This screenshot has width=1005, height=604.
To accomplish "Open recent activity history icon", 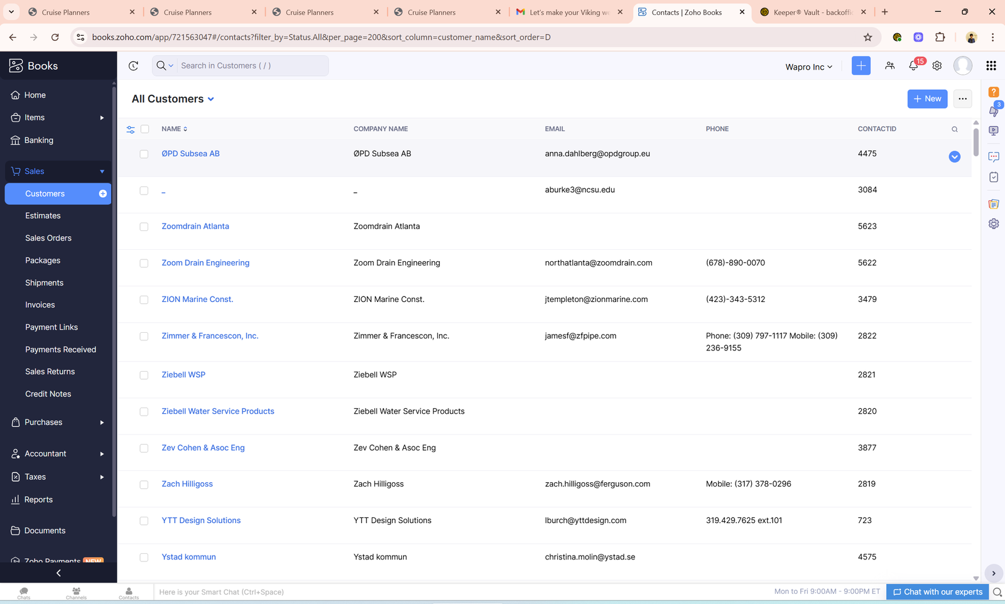I will point(133,66).
